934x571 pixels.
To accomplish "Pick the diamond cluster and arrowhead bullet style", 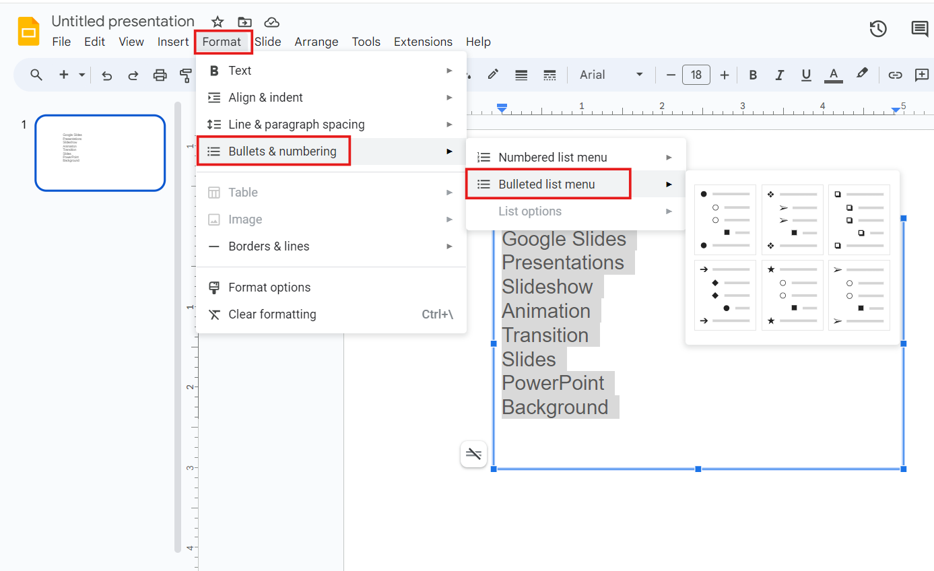I will pos(793,220).
